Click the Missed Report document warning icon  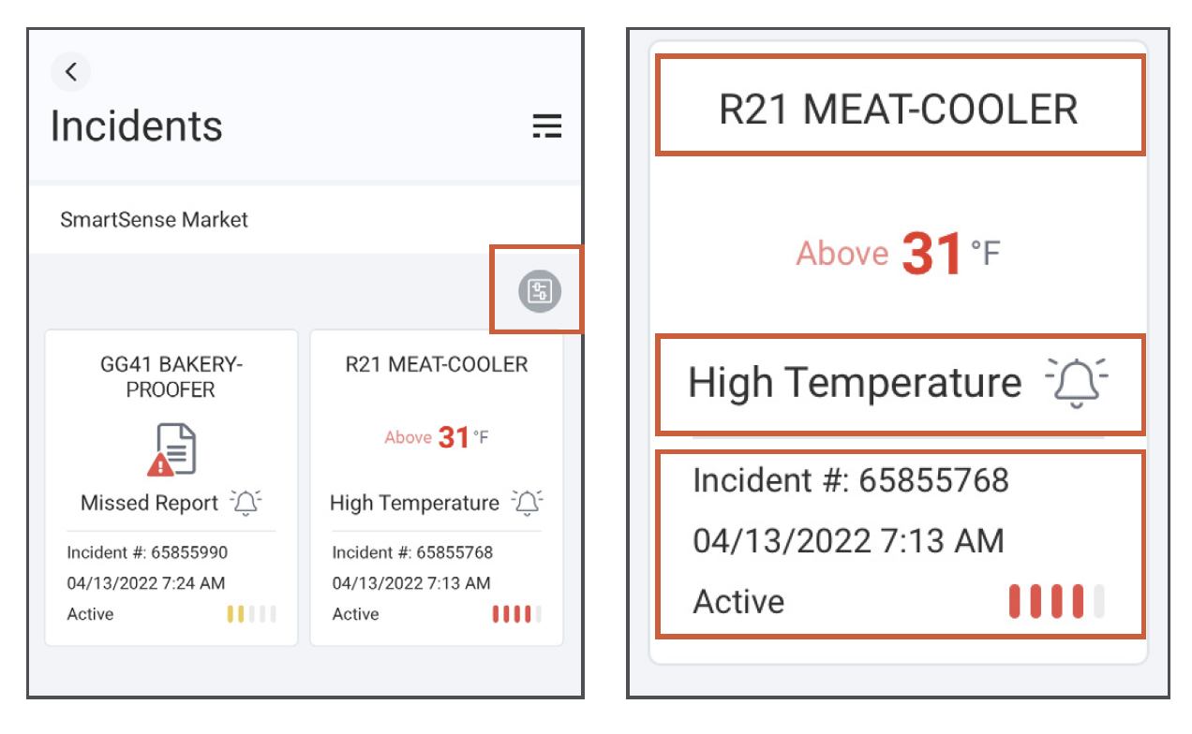[x=171, y=449]
